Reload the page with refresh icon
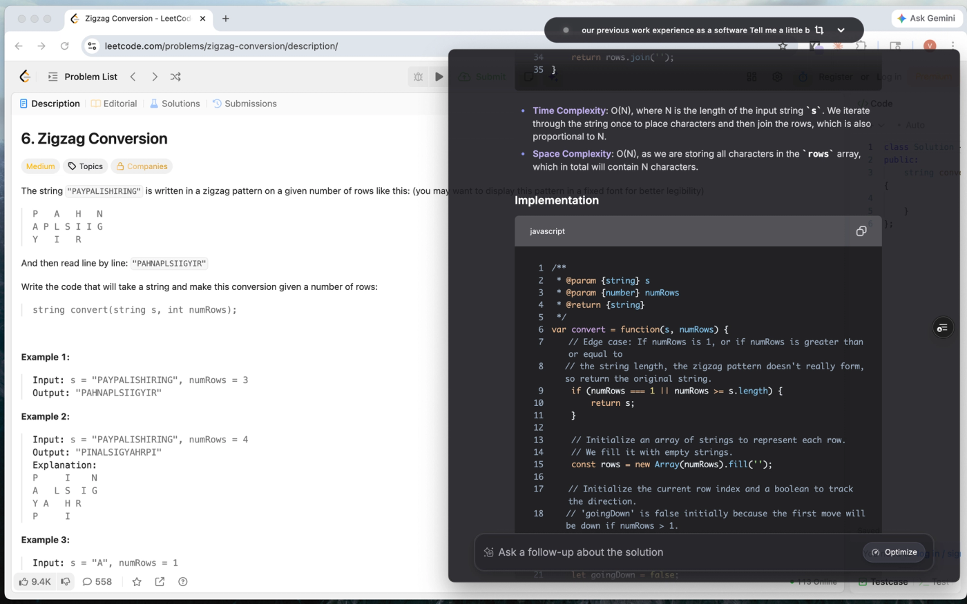 pos(64,46)
